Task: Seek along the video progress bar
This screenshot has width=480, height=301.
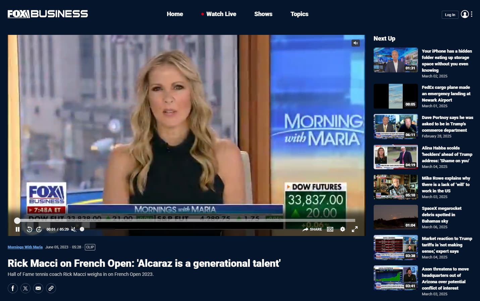Action: [x=186, y=221]
